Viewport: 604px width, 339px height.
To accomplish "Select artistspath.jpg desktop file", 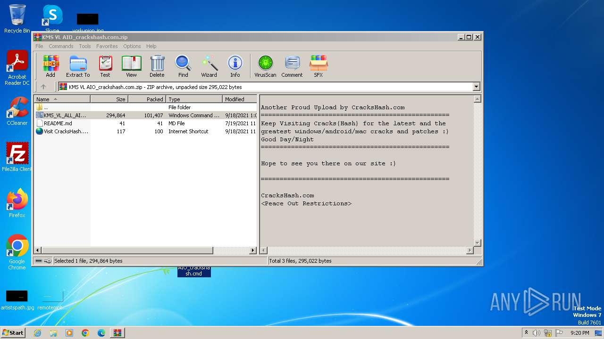I will (x=17, y=300).
